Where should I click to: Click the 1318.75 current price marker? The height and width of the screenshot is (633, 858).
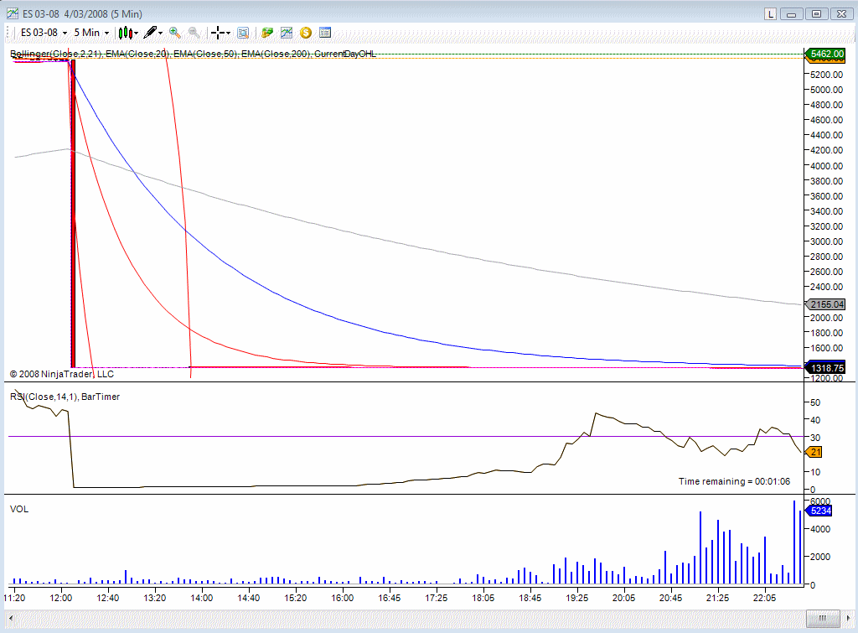tap(825, 369)
